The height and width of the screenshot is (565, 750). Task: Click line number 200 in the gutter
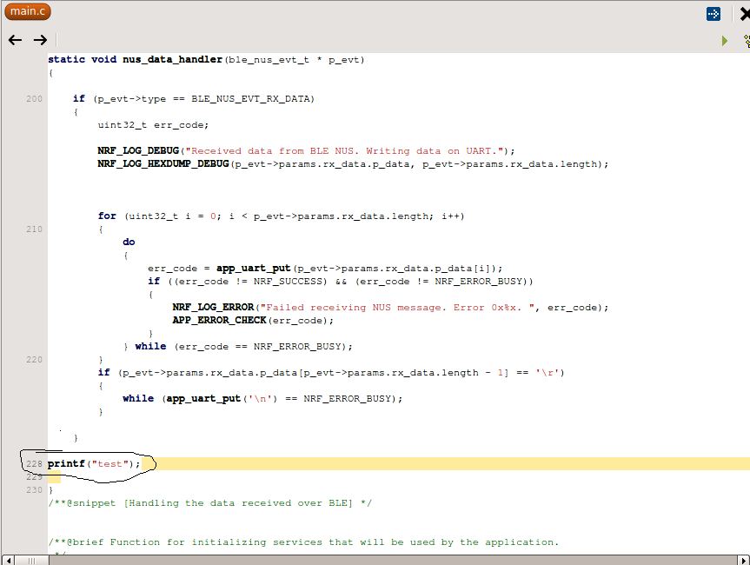[33, 98]
